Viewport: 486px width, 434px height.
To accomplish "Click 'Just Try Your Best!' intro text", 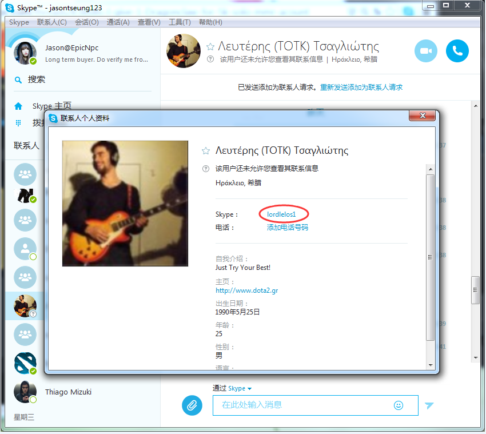I will [243, 268].
